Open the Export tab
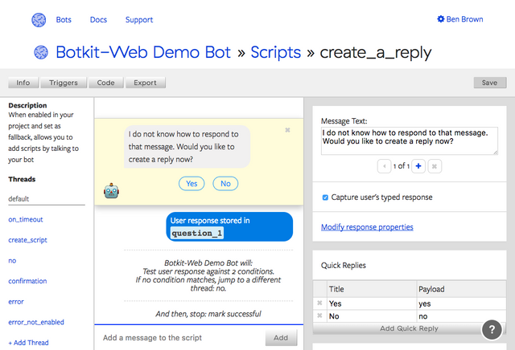515x350 pixels. [145, 83]
